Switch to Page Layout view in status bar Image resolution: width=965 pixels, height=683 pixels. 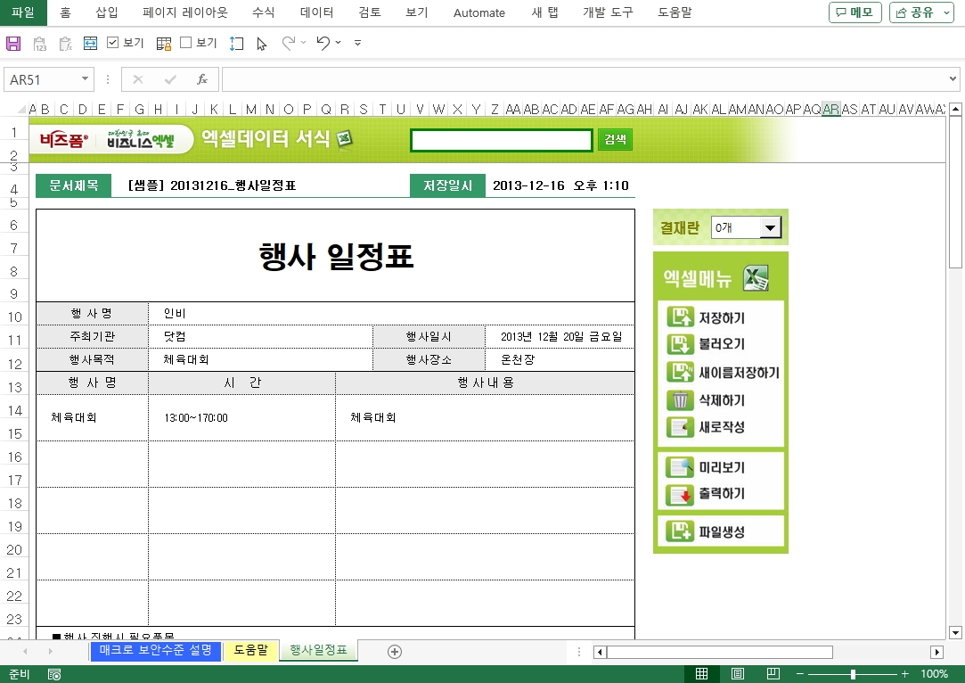click(738, 674)
